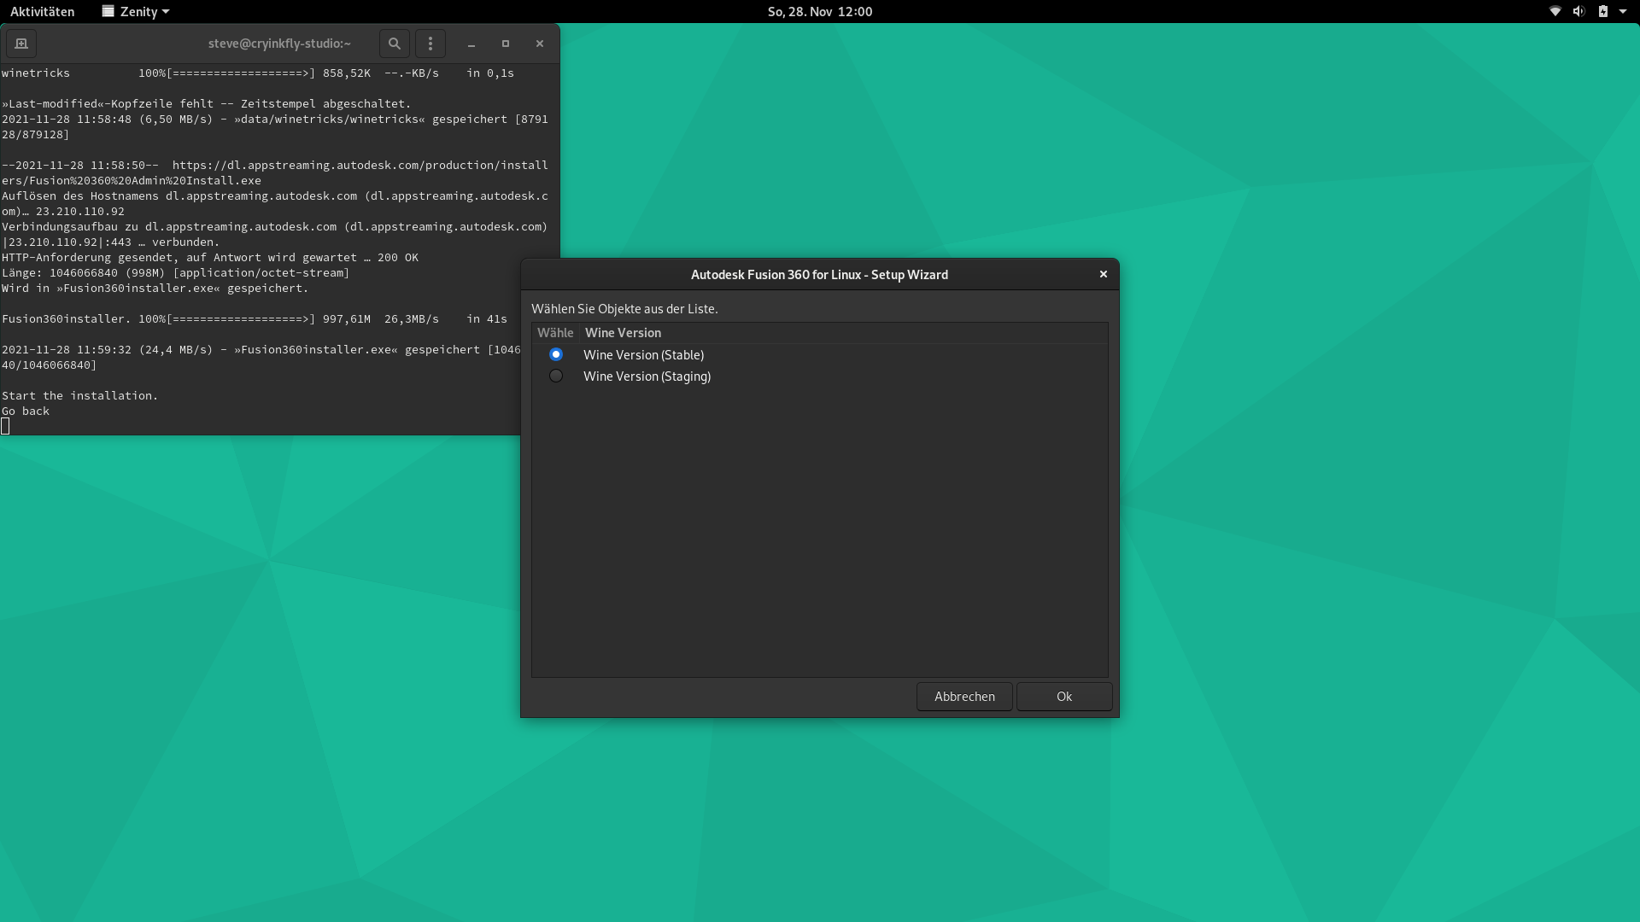Maximize the terminal window

click(x=506, y=44)
